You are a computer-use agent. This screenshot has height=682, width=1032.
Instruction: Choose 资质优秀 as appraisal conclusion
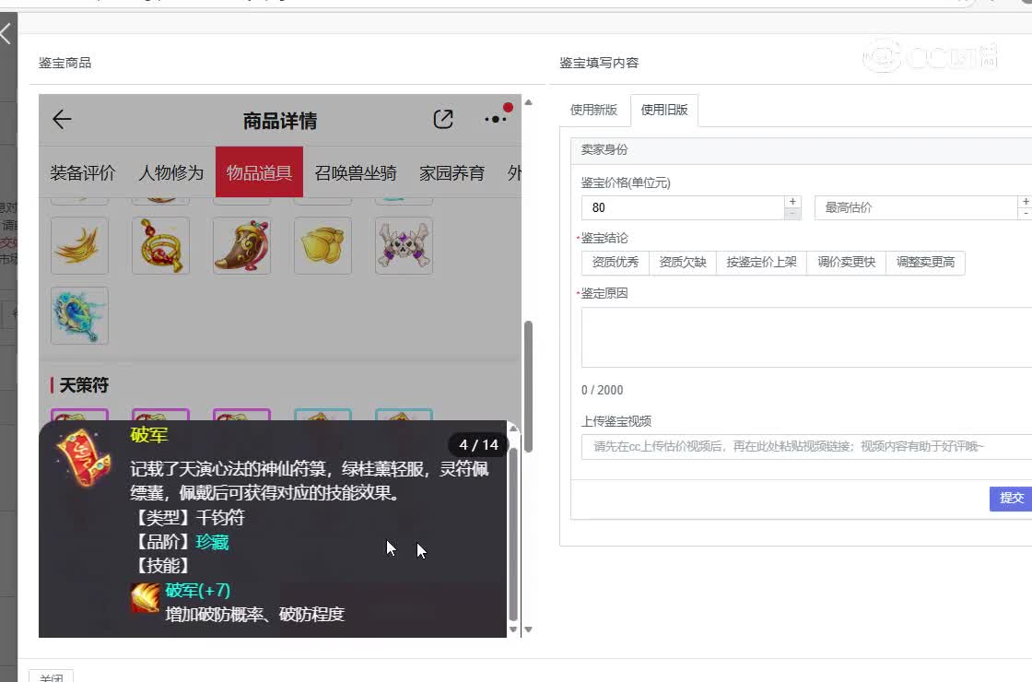click(x=616, y=263)
